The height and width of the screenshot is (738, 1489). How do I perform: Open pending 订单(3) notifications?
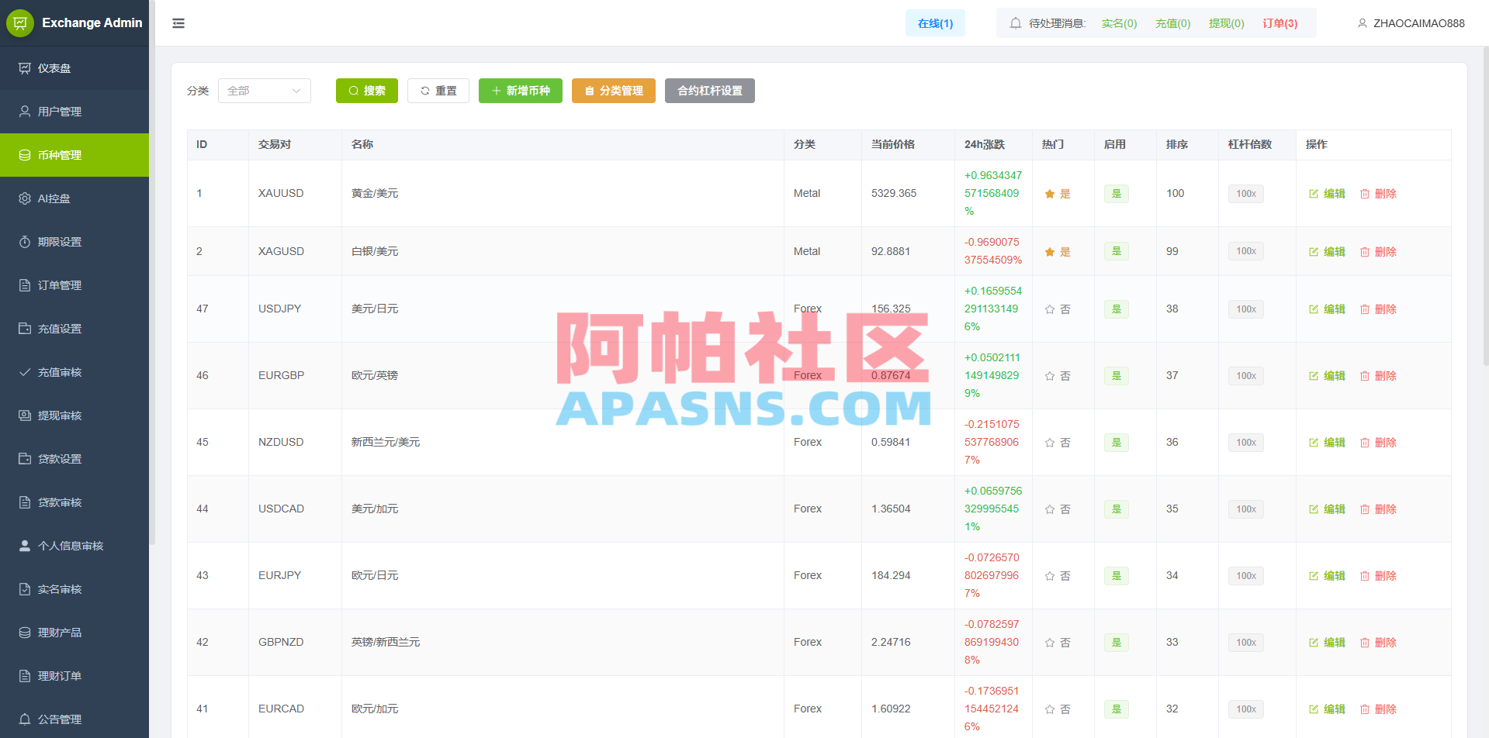(1280, 23)
